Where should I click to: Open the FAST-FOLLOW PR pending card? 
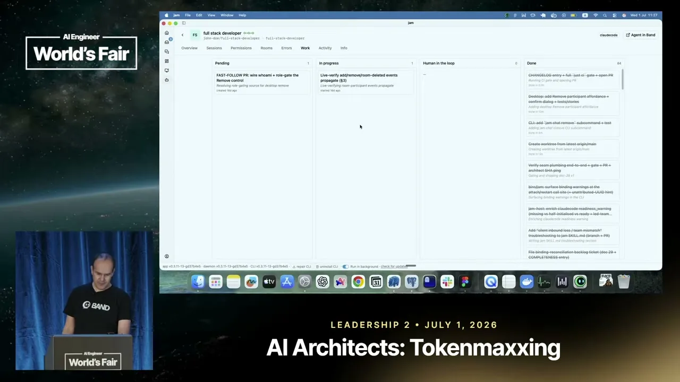pyautogui.click(x=261, y=82)
